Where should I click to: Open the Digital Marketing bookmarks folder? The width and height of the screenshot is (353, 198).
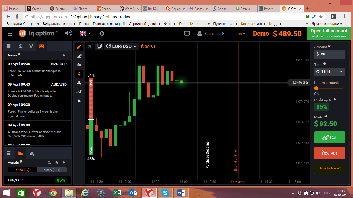tap(195, 24)
